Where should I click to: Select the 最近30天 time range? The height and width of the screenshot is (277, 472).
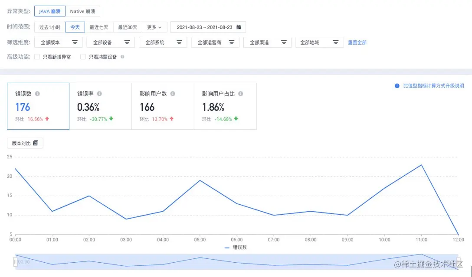pos(128,27)
